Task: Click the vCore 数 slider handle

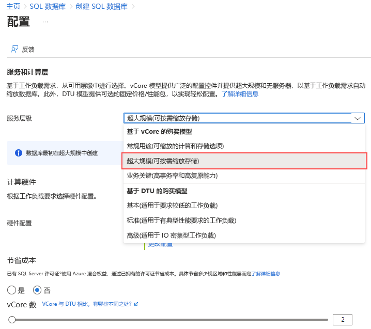Action: [12, 320]
